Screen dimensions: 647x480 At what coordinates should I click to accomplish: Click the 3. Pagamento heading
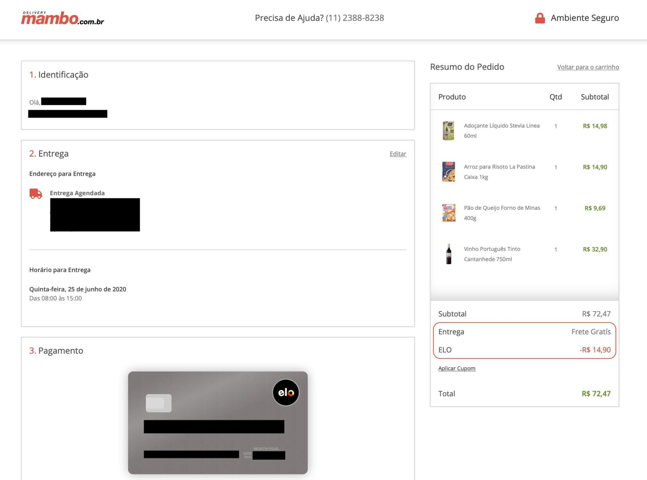click(56, 350)
